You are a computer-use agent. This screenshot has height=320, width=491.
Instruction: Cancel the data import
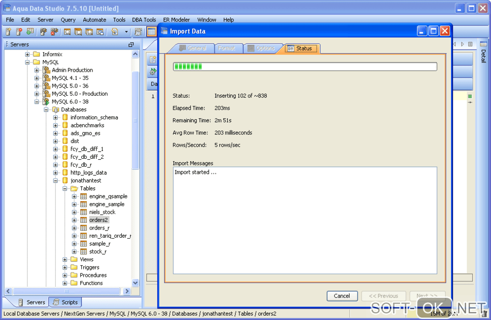tap(342, 296)
